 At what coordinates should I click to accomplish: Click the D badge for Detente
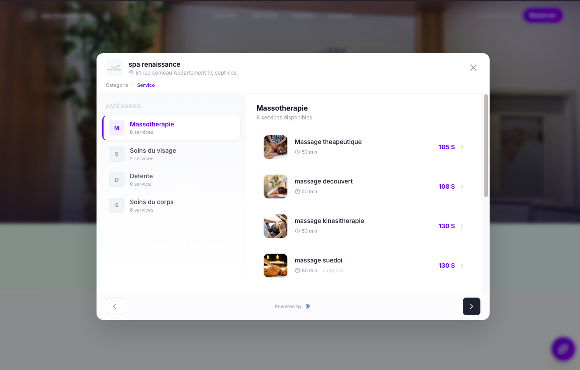tap(117, 180)
